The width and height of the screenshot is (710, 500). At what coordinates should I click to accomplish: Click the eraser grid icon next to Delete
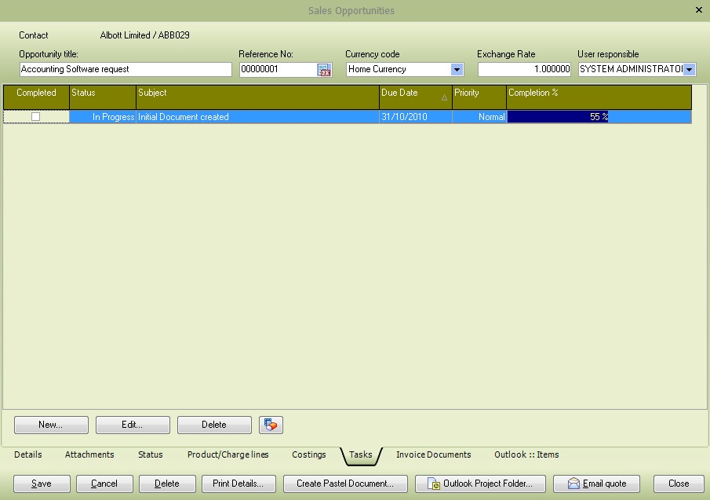(x=270, y=425)
